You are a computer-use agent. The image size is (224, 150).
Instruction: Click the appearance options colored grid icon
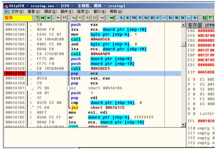point(211,18)
